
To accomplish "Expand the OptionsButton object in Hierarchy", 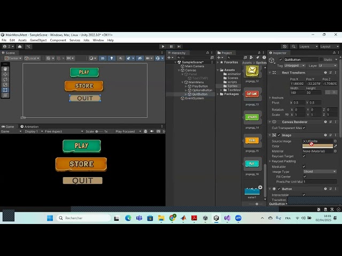I will [186, 90].
